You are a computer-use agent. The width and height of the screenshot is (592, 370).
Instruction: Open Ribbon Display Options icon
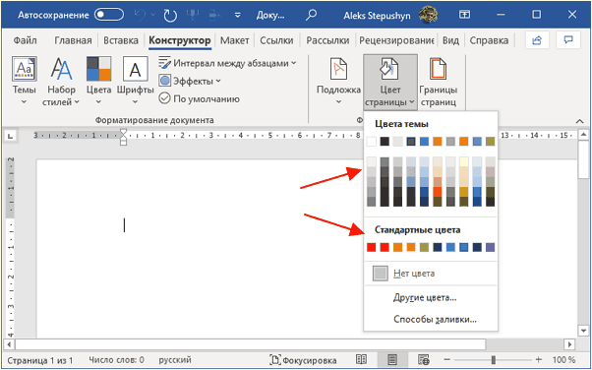[x=464, y=15]
